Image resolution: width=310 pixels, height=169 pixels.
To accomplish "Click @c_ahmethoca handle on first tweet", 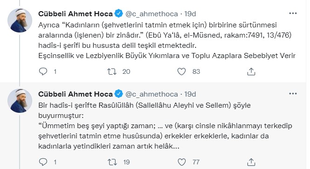I will click(152, 14).
